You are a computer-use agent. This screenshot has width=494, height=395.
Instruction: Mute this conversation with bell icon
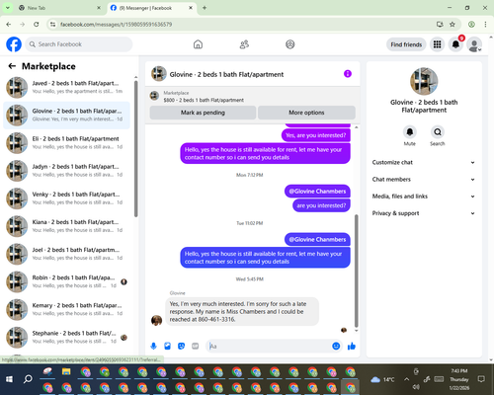coord(410,132)
